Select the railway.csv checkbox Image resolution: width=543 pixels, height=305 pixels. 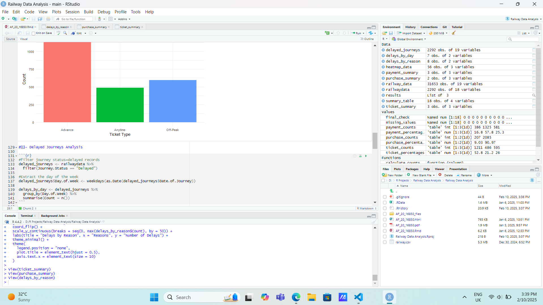click(x=385, y=242)
